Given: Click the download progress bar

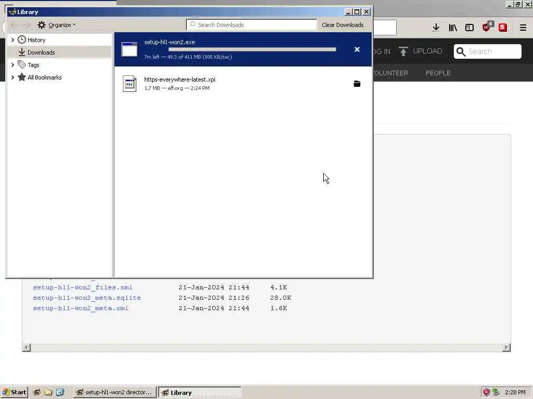Looking at the screenshot, I should pos(252,49).
